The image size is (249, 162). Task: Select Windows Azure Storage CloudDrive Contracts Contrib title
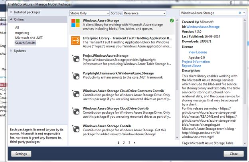(x=123, y=91)
